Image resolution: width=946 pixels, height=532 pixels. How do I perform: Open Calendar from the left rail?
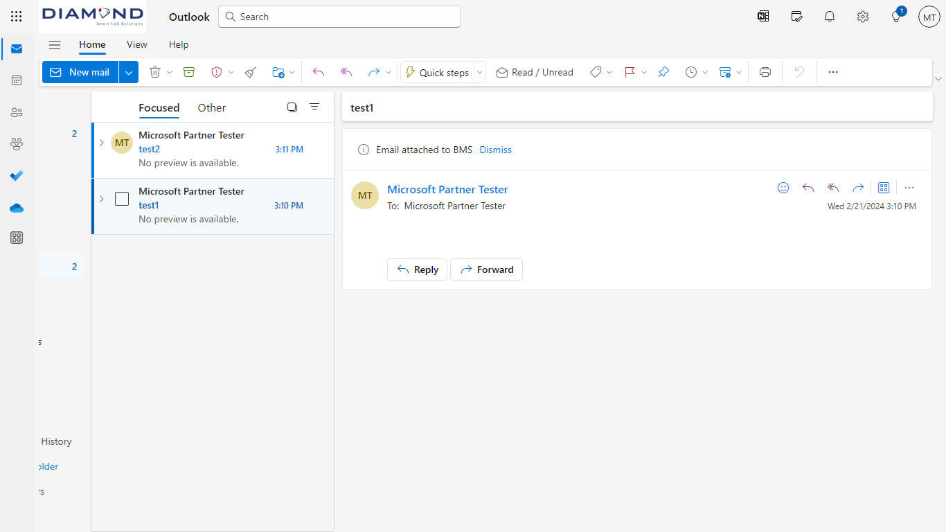[17, 80]
